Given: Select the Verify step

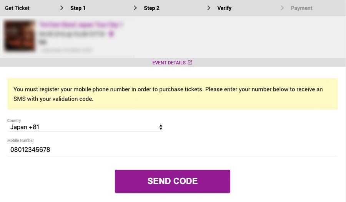Looking at the screenshot, I should pos(224,8).
